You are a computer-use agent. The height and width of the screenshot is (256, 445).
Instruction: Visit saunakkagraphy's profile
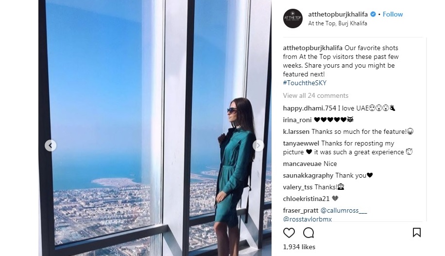pyautogui.click(x=308, y=176)
